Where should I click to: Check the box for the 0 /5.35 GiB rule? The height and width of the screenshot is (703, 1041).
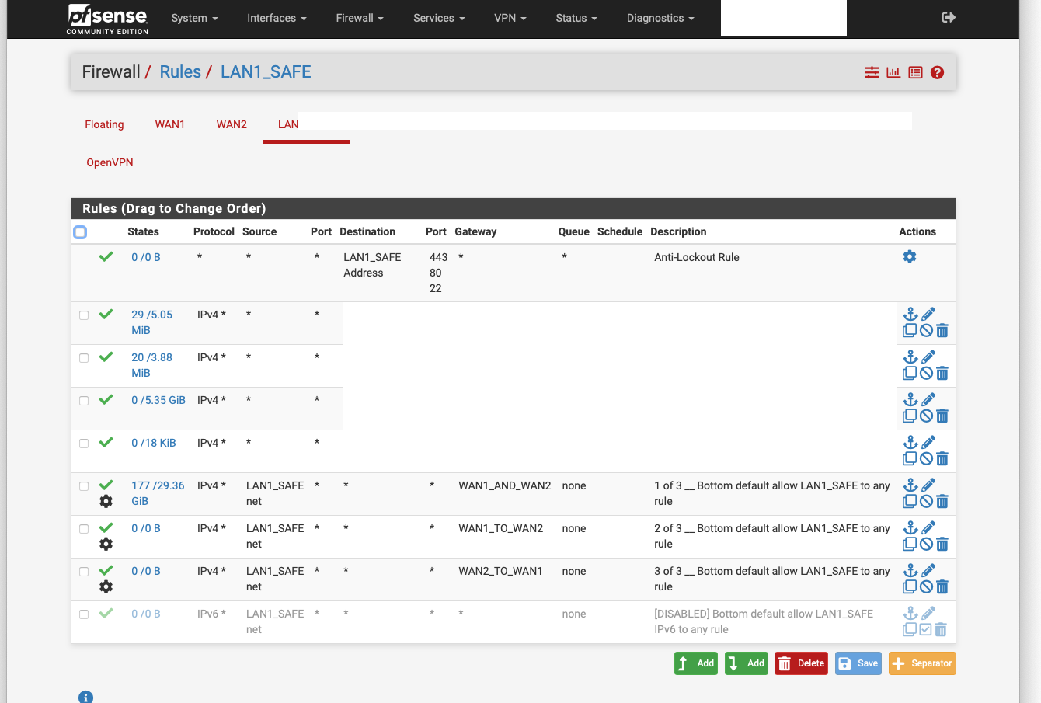[x=84, y=400]
